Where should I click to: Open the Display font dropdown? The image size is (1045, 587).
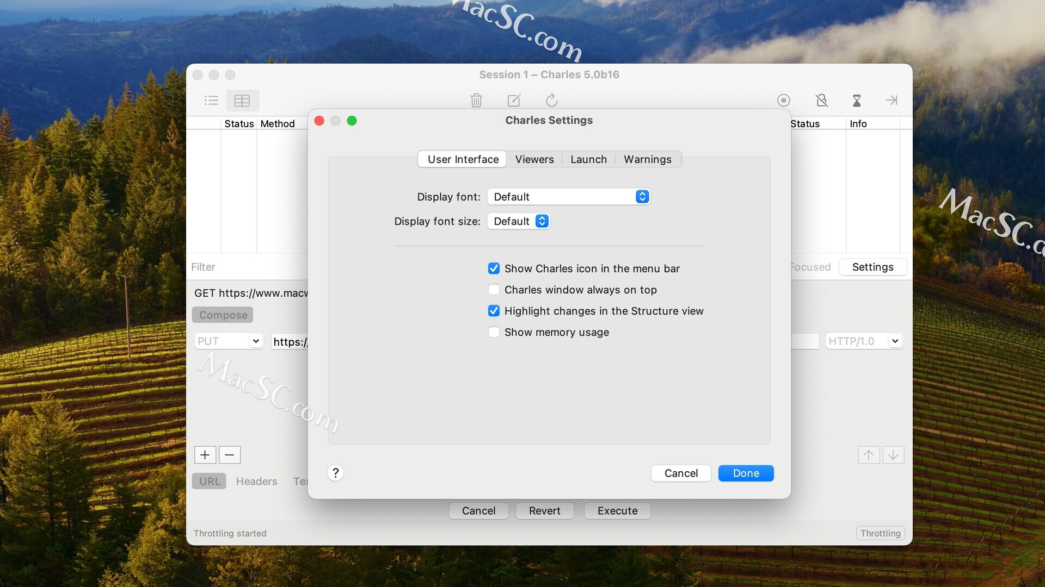pos(569,197)
